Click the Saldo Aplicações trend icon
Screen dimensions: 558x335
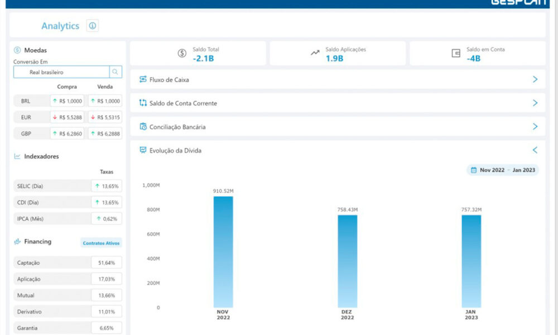(x=315, y=54)
